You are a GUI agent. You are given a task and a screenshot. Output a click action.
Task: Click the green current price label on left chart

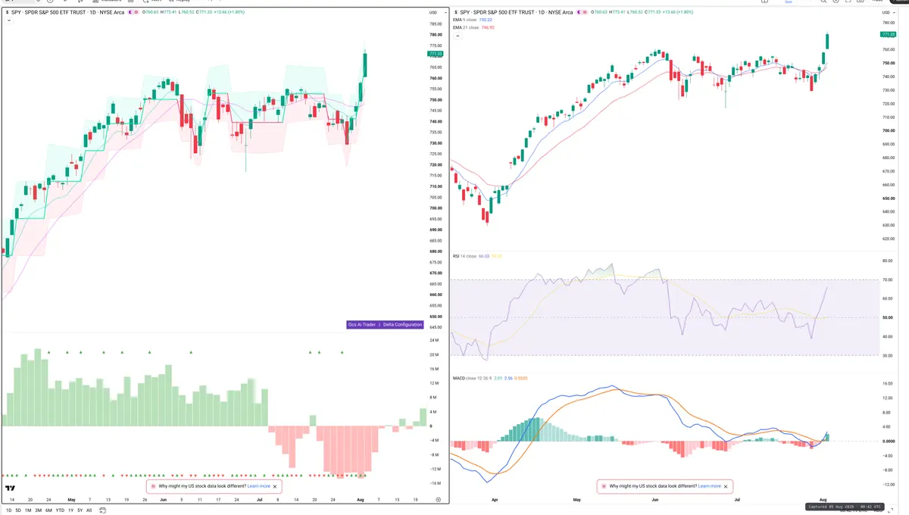[435, 55]
